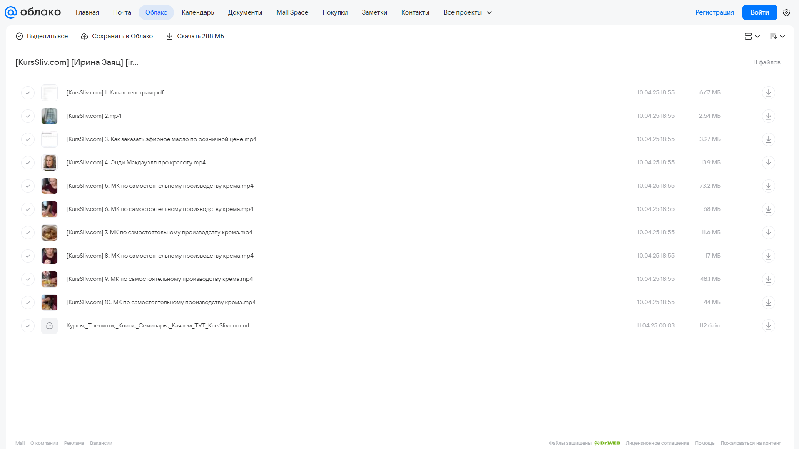Check the box for the .url file
This screenshot has width=799, height=449.
pos(28,326)
